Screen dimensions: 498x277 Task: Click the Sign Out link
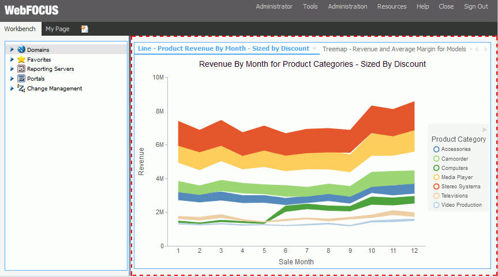click(x=475, y=6)
